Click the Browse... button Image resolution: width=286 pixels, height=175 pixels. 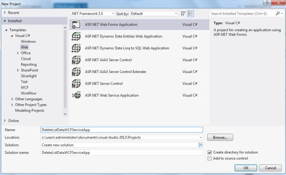[220, 138]
